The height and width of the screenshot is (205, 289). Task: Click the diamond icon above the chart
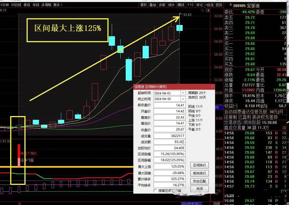203,10
